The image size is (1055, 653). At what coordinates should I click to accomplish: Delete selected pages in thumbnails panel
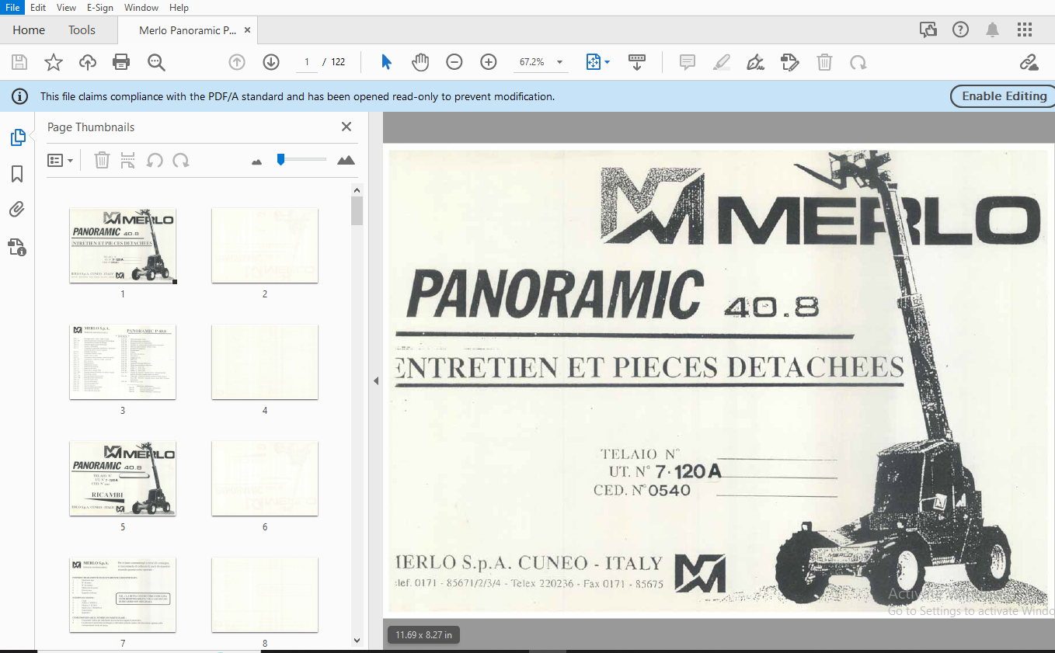[x=102, y=161]
